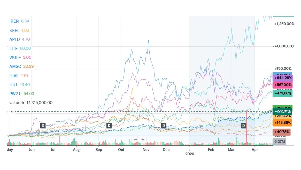The width and height of the screenshot is (301, 170).
Task: Select the AMSC ticker in the legend
Action: tap(15, 66)
